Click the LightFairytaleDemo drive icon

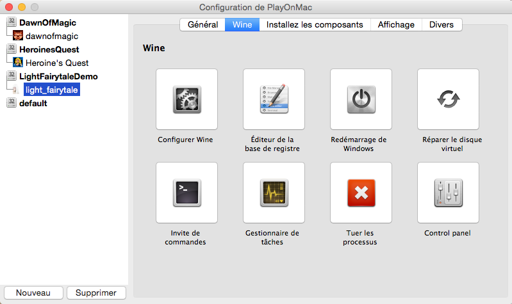12,76
